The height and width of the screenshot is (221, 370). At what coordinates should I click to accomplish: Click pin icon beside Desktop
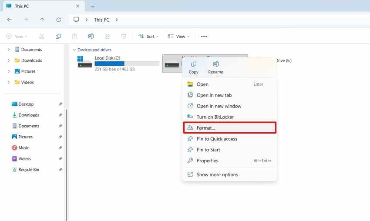[61, 104]
